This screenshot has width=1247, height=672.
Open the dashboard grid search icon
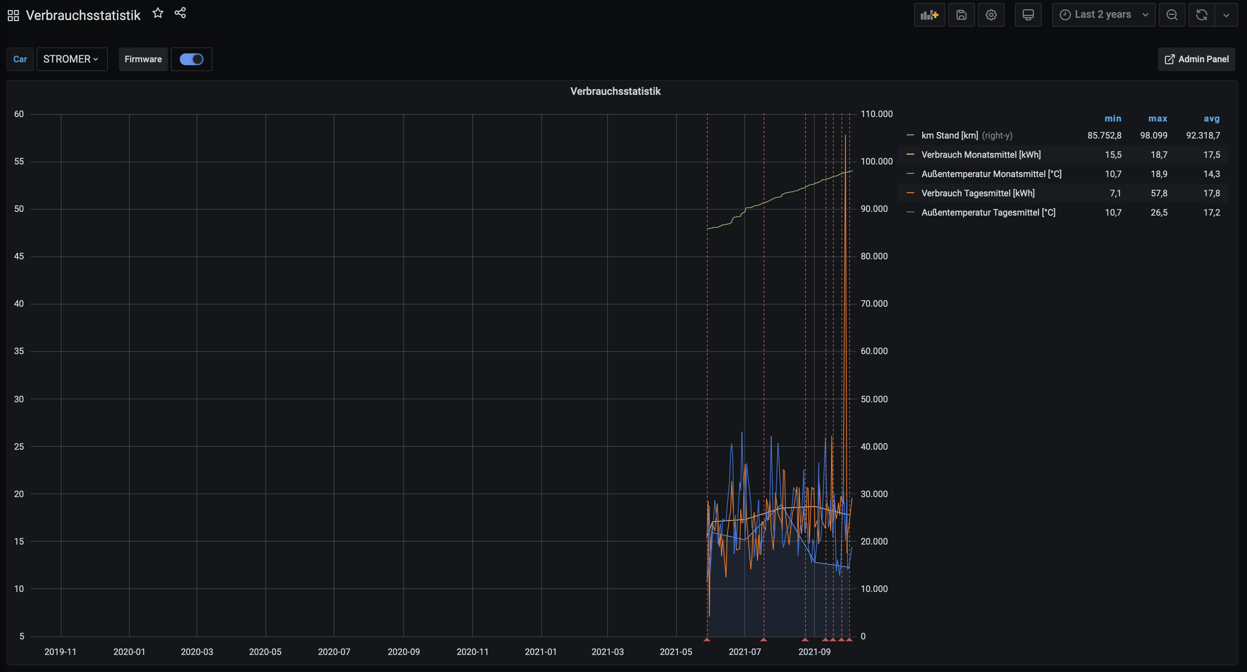pos(14,16)
